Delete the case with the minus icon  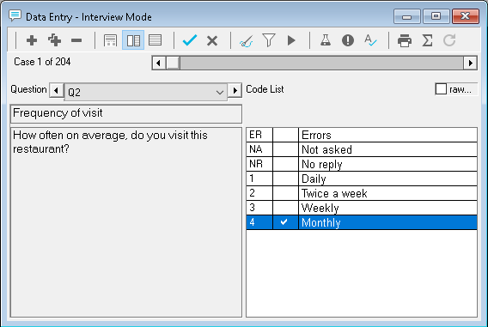[76, 40]
